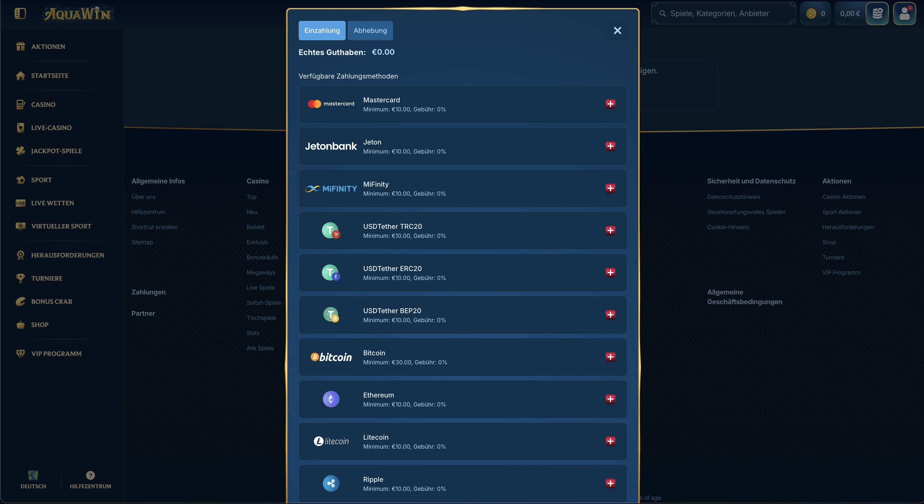Screen dimensions: 924x504
Task: Expand the Ripple payment method plus
Action: 610,483
